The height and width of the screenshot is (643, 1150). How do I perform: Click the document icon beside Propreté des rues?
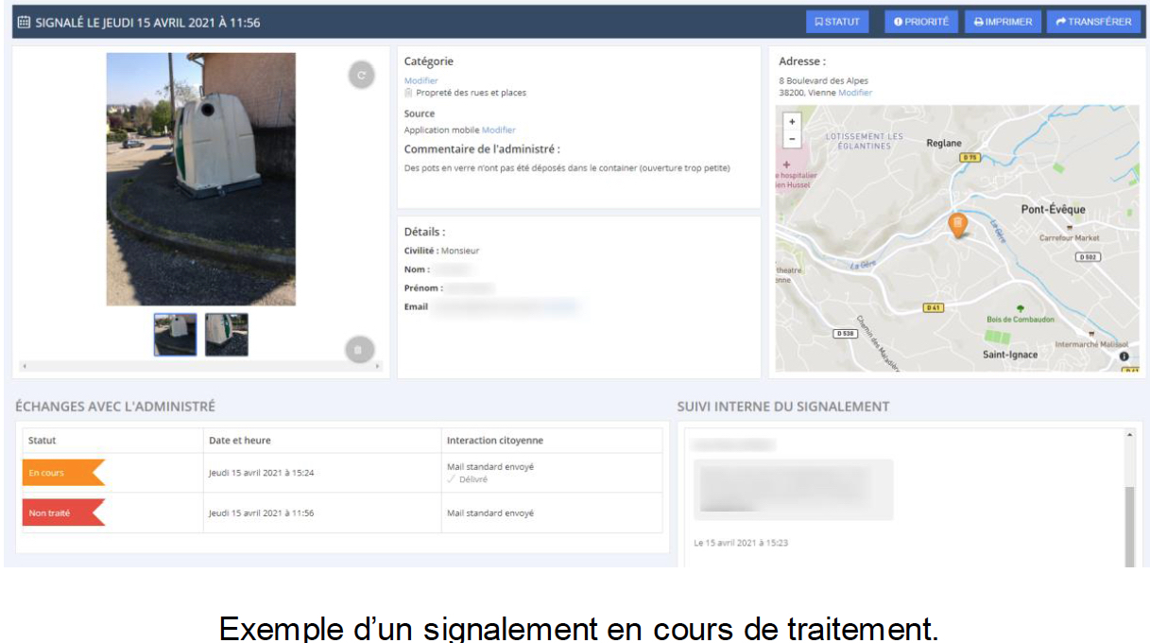(x=408, y=93)
